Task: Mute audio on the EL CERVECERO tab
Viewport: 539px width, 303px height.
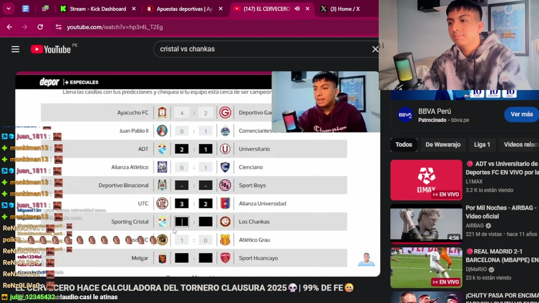Action: (297, 9)
